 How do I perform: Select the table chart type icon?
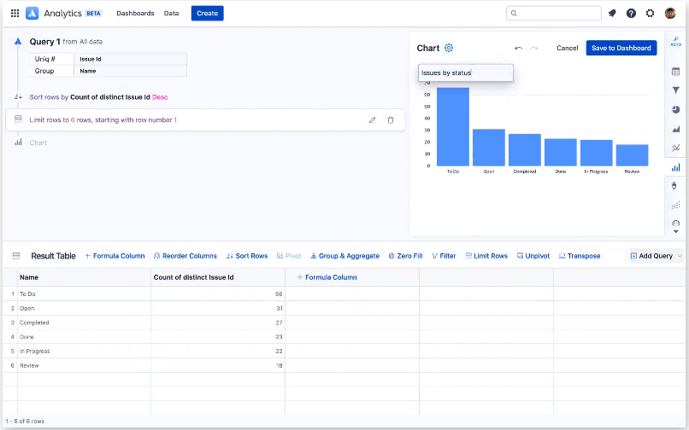click(676, 71)
